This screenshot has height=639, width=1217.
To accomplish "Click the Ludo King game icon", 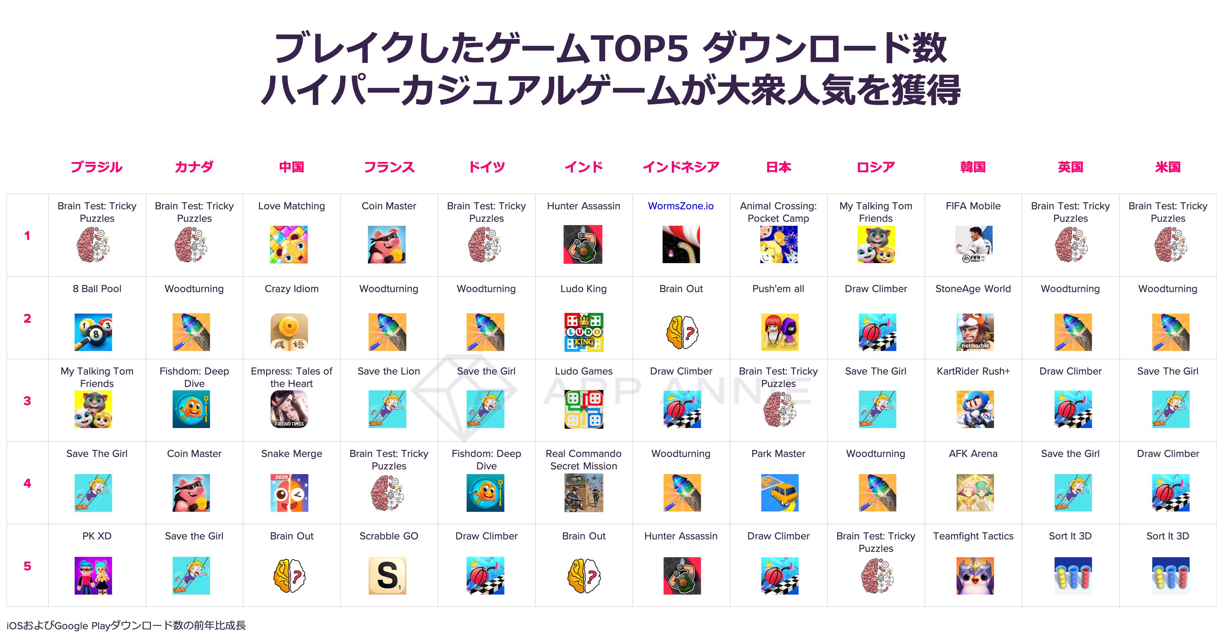I will point(584,332).
